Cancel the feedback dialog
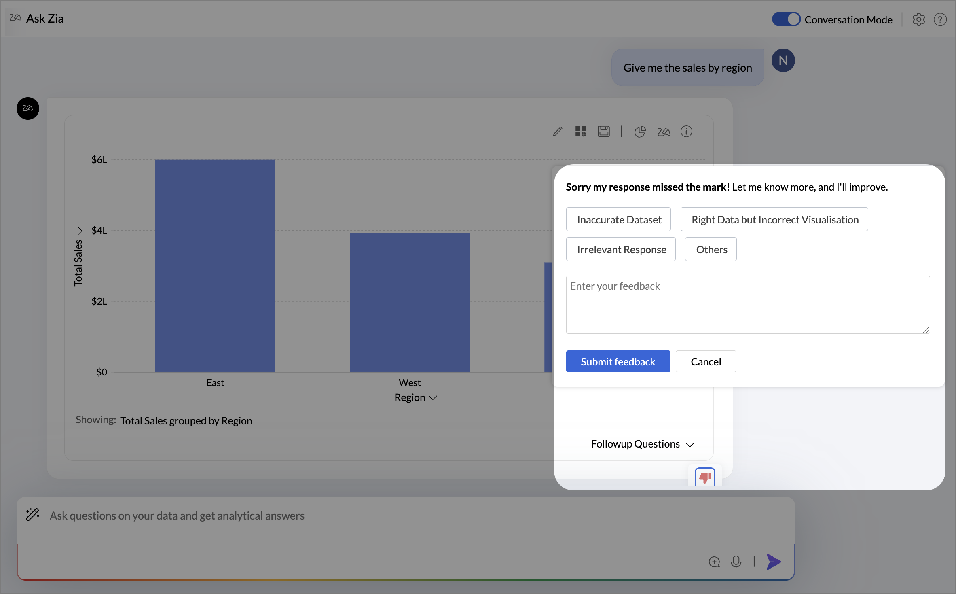Screen dimensions: 956x594 (706, 361)
